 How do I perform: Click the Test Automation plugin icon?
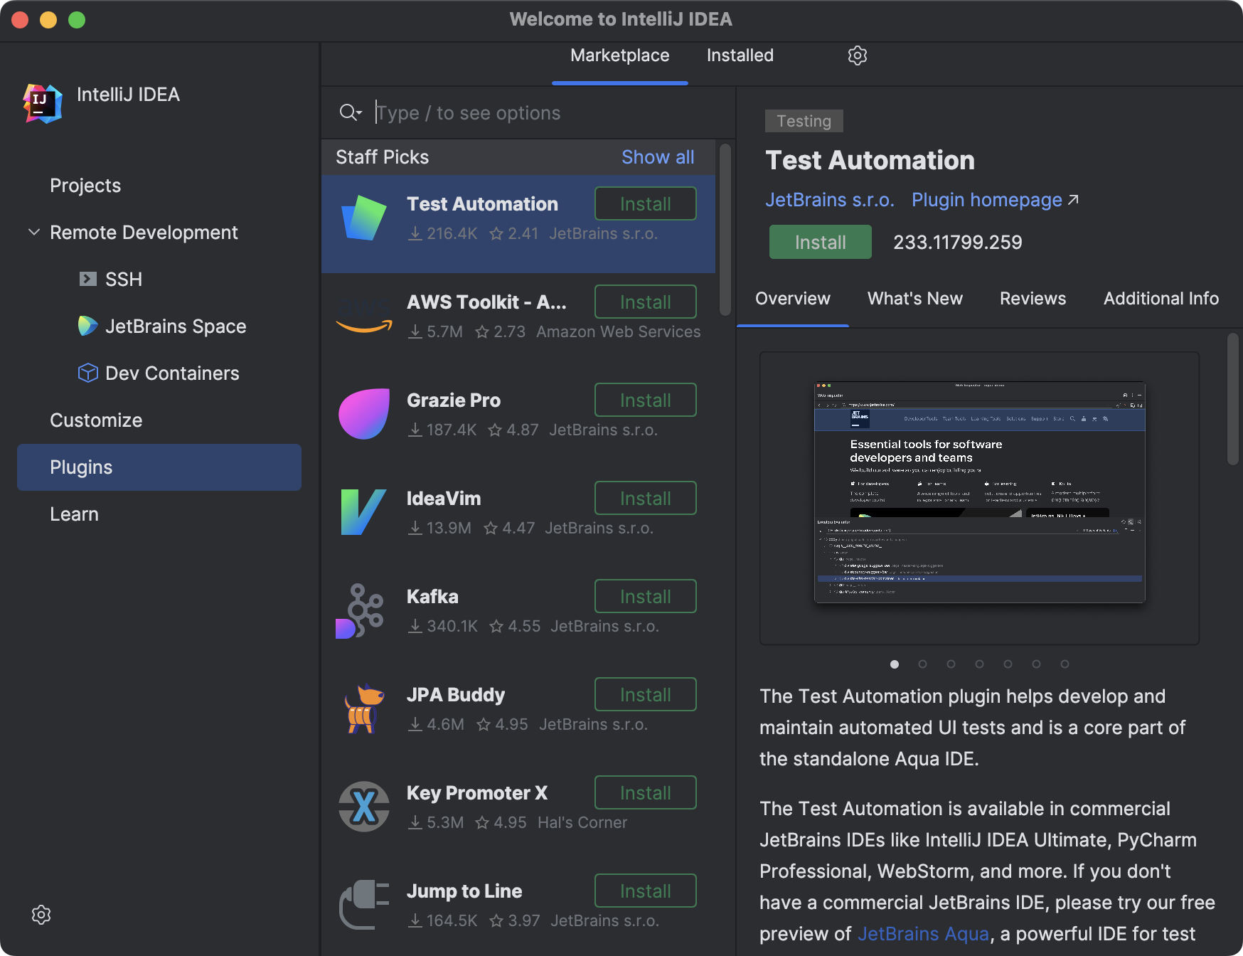[x=364, y=218]
